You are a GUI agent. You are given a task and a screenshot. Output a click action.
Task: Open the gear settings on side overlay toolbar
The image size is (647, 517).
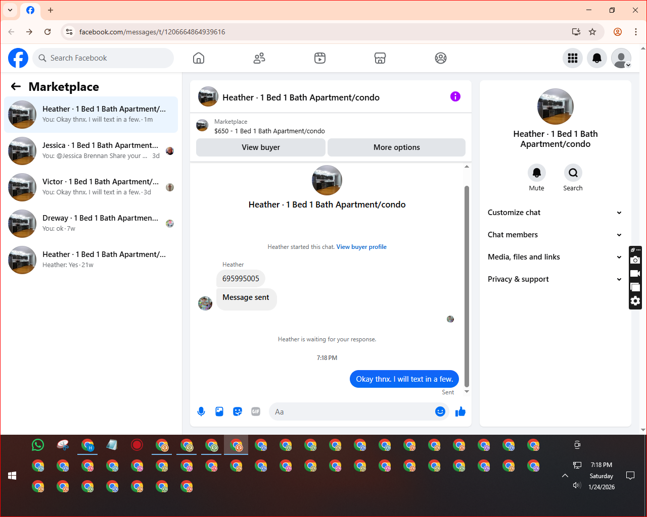[x=635, y=301]
